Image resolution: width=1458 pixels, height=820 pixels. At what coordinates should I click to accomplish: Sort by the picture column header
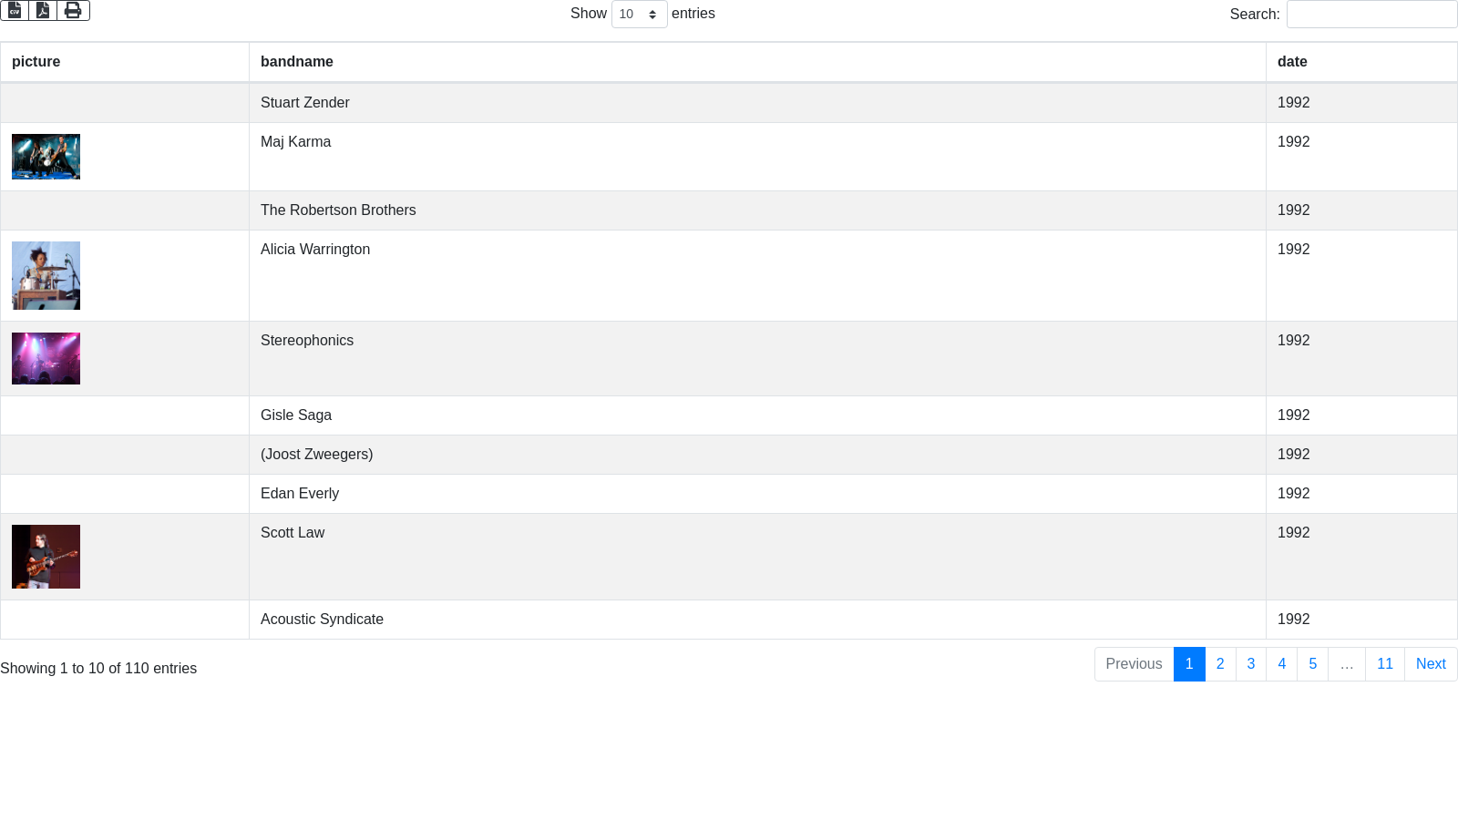point(36,62)
